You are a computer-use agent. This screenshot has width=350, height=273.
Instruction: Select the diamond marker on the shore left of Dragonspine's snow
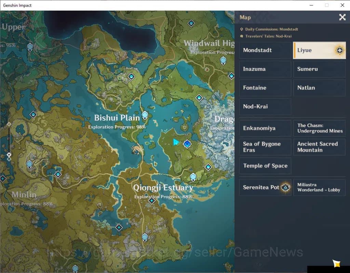tap(199, 98)
